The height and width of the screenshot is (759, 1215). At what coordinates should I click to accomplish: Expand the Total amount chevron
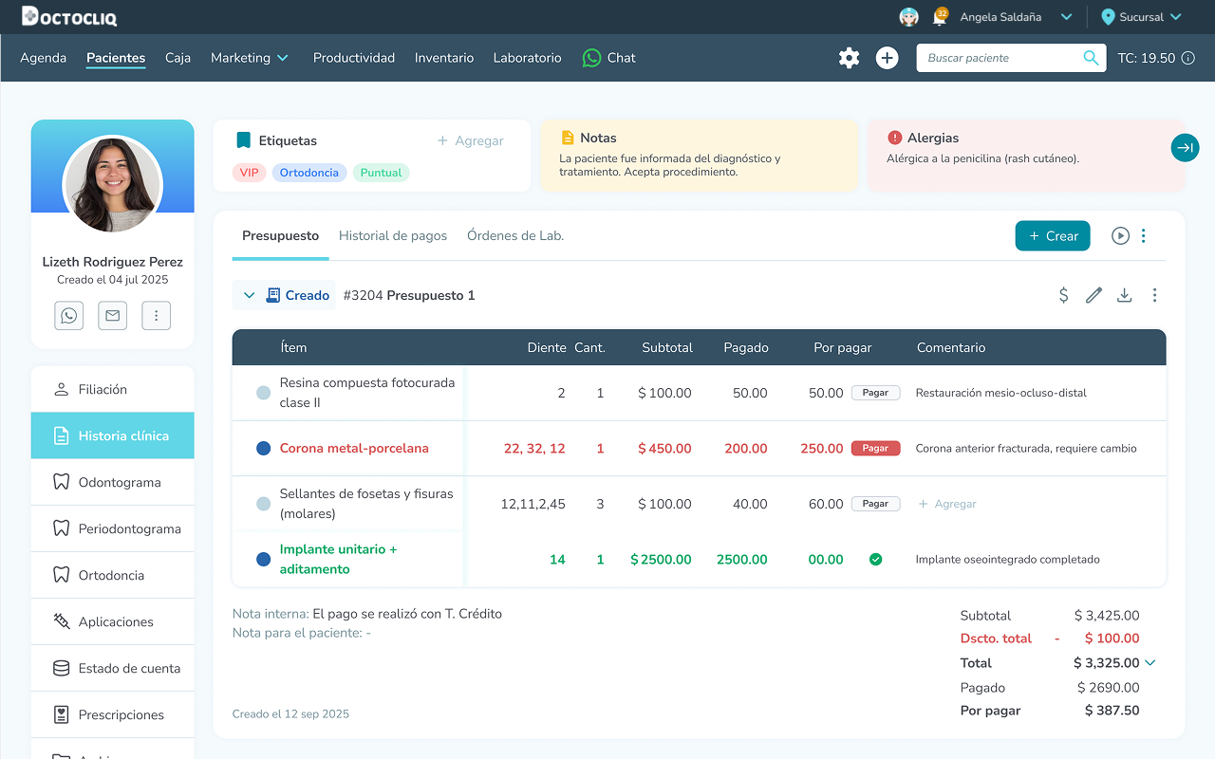tap(1150, 663)
